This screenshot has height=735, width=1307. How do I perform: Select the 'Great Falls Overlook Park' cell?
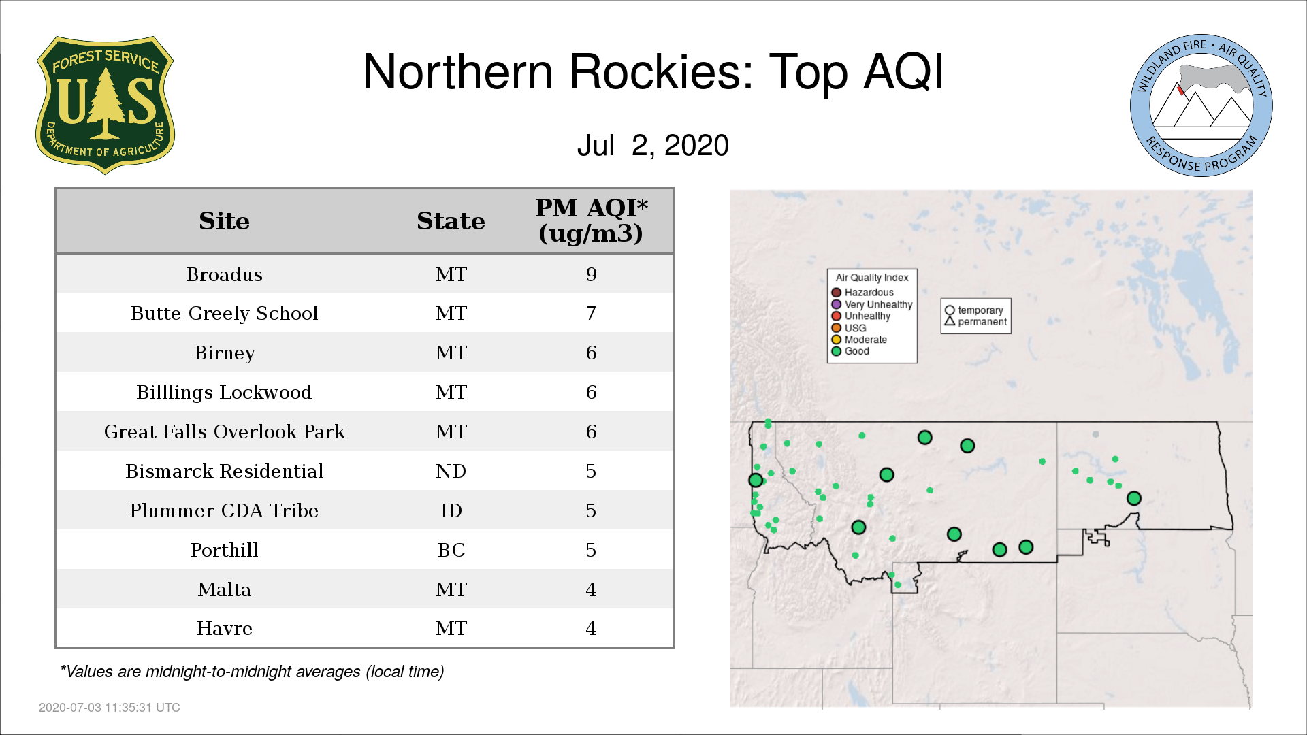click(225, 432)
